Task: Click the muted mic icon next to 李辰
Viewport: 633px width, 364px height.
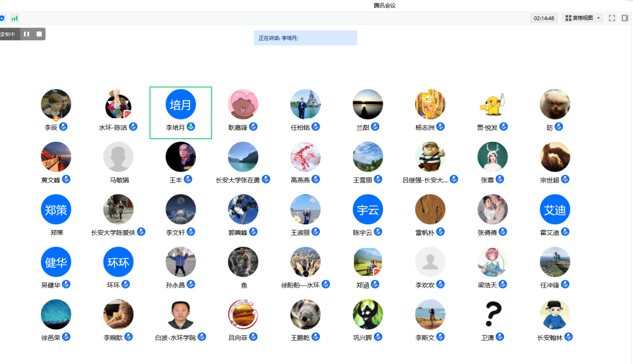Action: pyautogui.click(x=63, y=127)
